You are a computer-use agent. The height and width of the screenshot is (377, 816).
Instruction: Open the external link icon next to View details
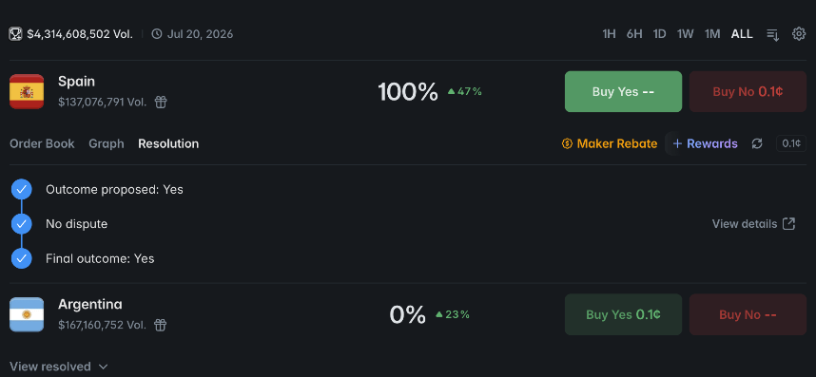pyautogui.click(x=789, y=224)
